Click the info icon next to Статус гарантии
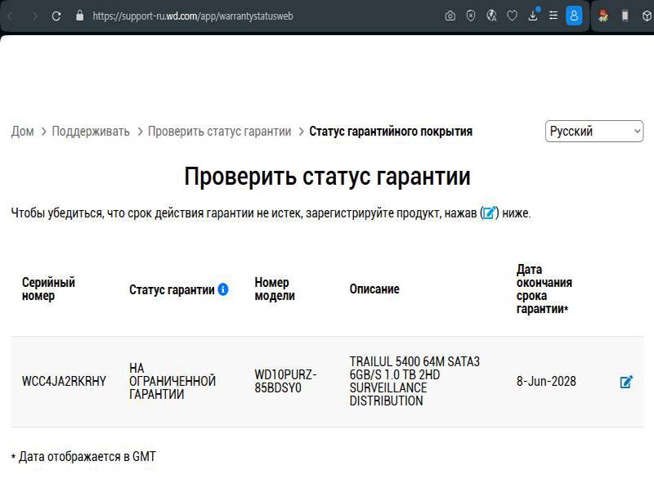654x479 pixels. tap(223, 289)
